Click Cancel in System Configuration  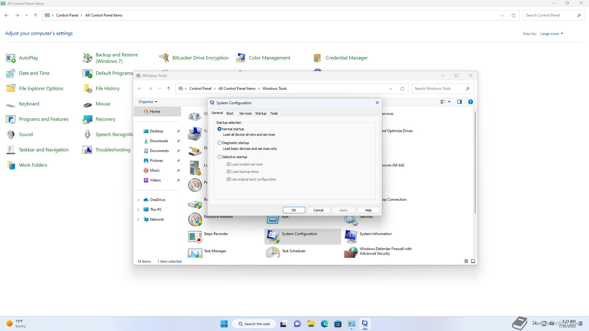(318, 210)
